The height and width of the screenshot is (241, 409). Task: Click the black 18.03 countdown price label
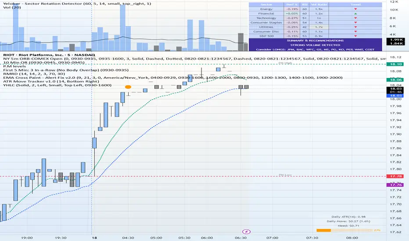click(396, 90)
